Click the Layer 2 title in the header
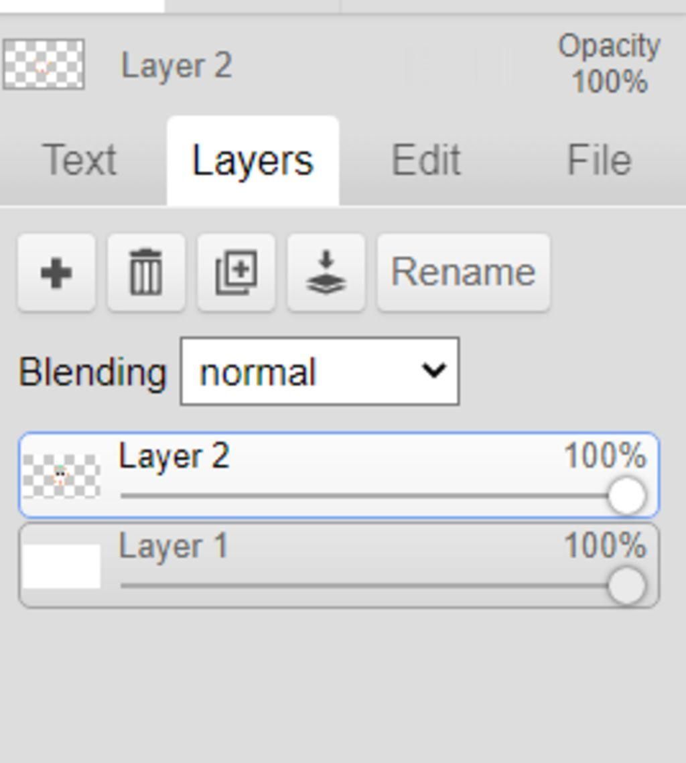This screenshot has height=763, width=686. [x=176, y=66]
